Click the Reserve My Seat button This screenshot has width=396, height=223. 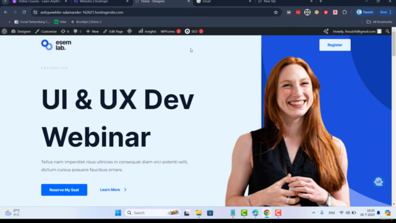(x=64, y=190)
